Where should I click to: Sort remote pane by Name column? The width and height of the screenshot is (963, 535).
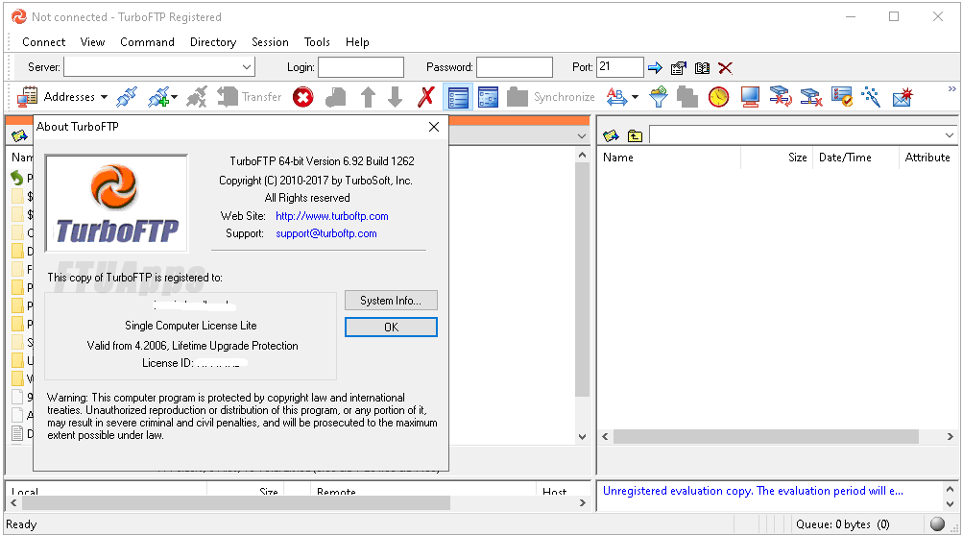click(669, 158)
